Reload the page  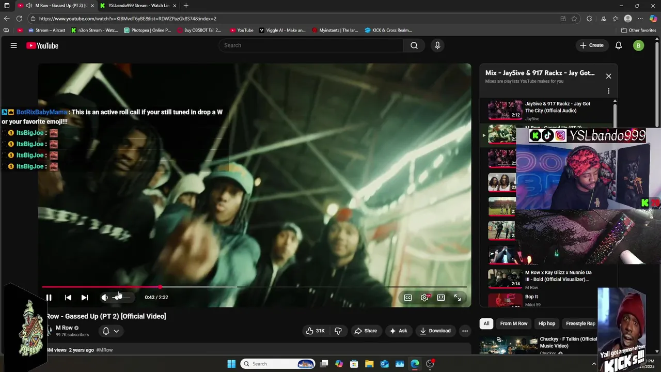20,19
